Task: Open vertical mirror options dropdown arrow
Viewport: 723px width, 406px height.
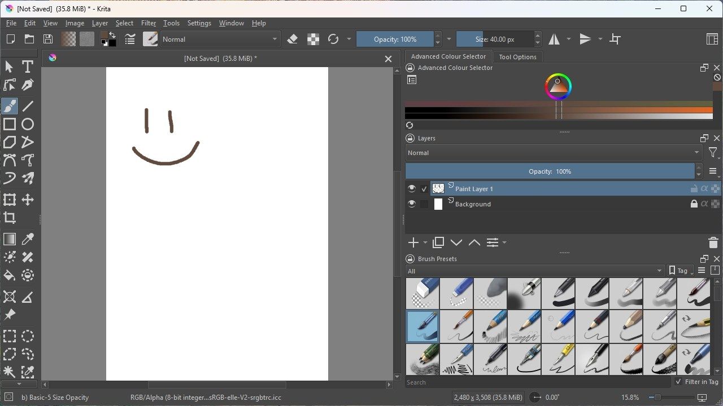Action: point(600,39)
